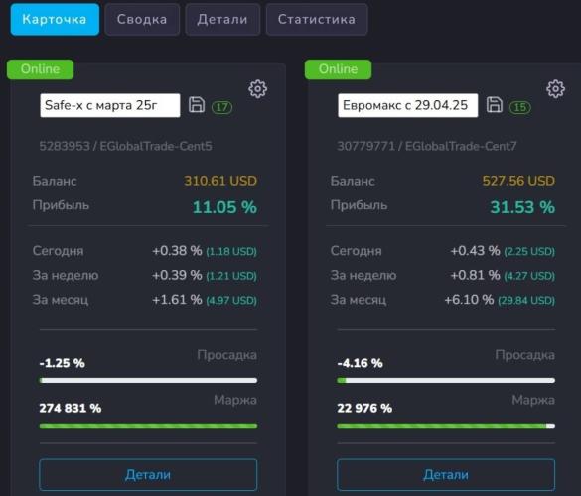Click the green 17 badge
The width and height of the screenshot is (581, 496).
(x=221, y=107)
